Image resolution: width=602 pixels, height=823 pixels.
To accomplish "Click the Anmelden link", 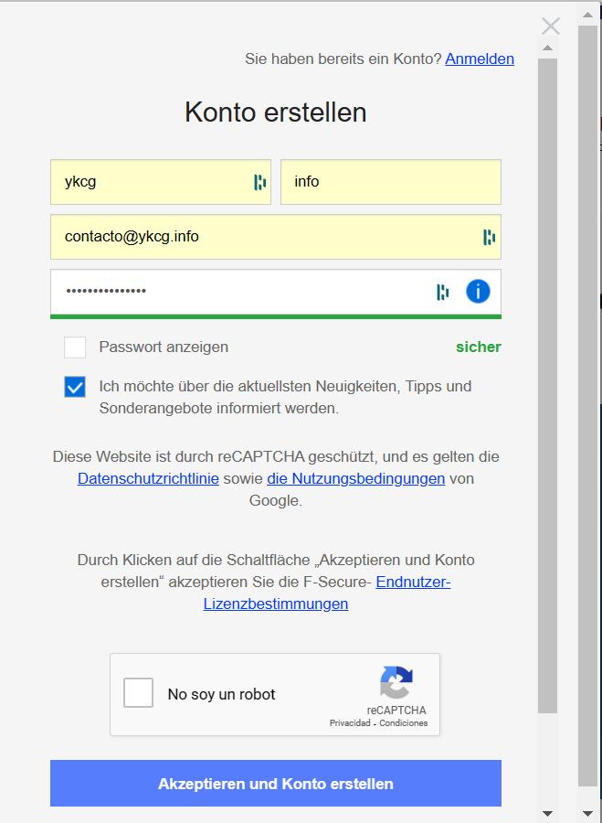I will [480, 59].
